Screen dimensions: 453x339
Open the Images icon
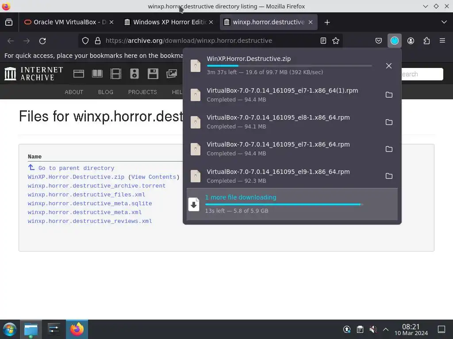[172, 74]
